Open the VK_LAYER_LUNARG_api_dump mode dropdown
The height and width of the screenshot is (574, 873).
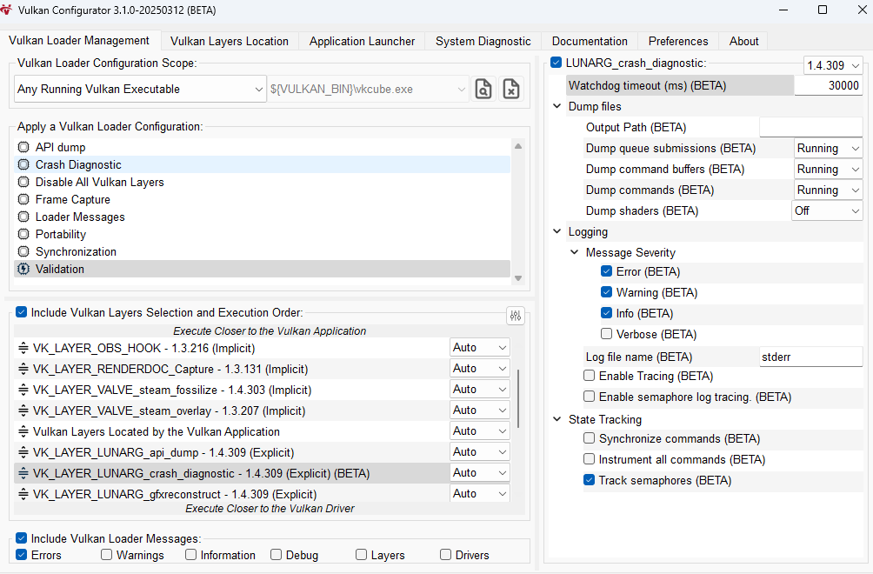[479, 451]
